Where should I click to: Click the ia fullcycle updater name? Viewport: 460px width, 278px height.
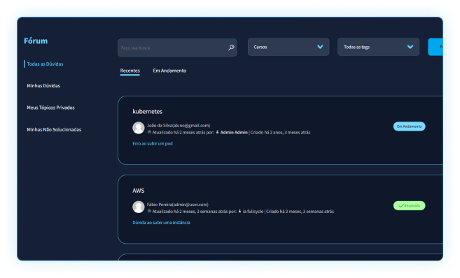(253, 212)
